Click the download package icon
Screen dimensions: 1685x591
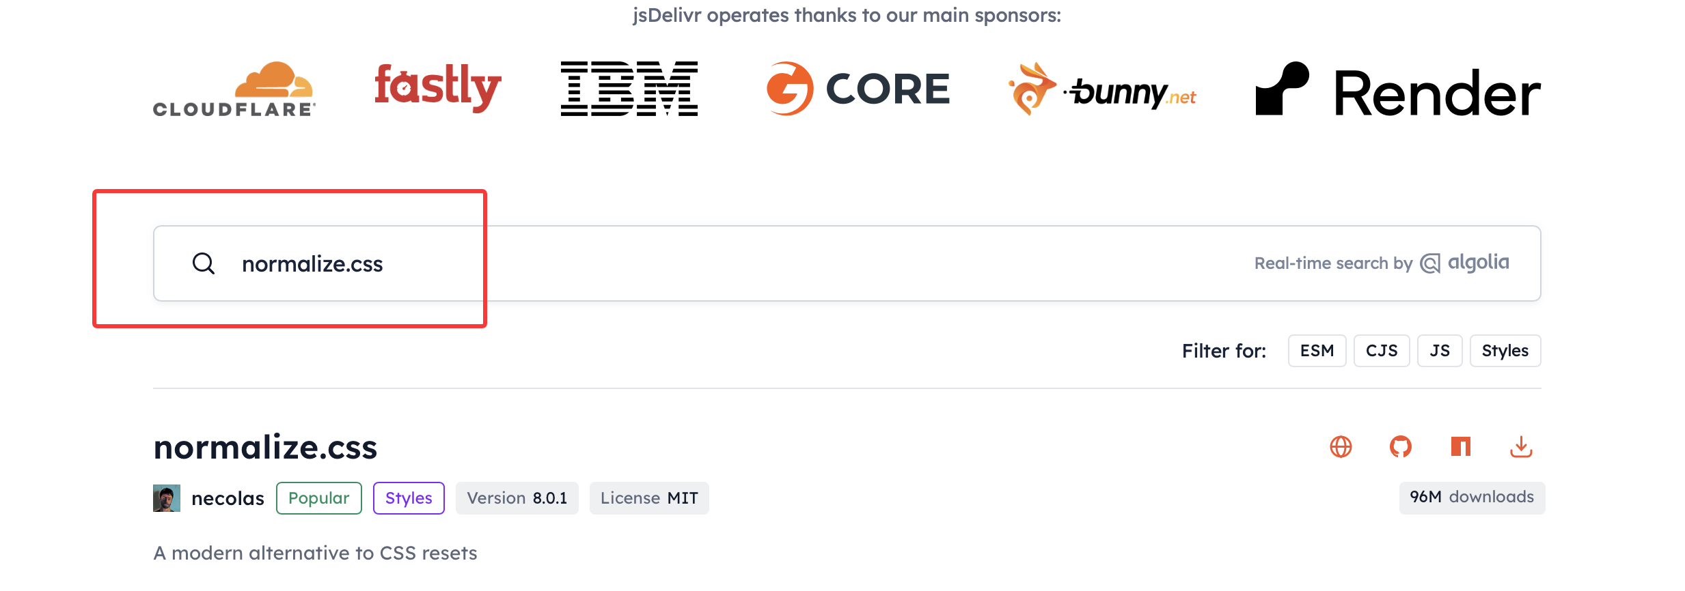tap(1521, 447)
